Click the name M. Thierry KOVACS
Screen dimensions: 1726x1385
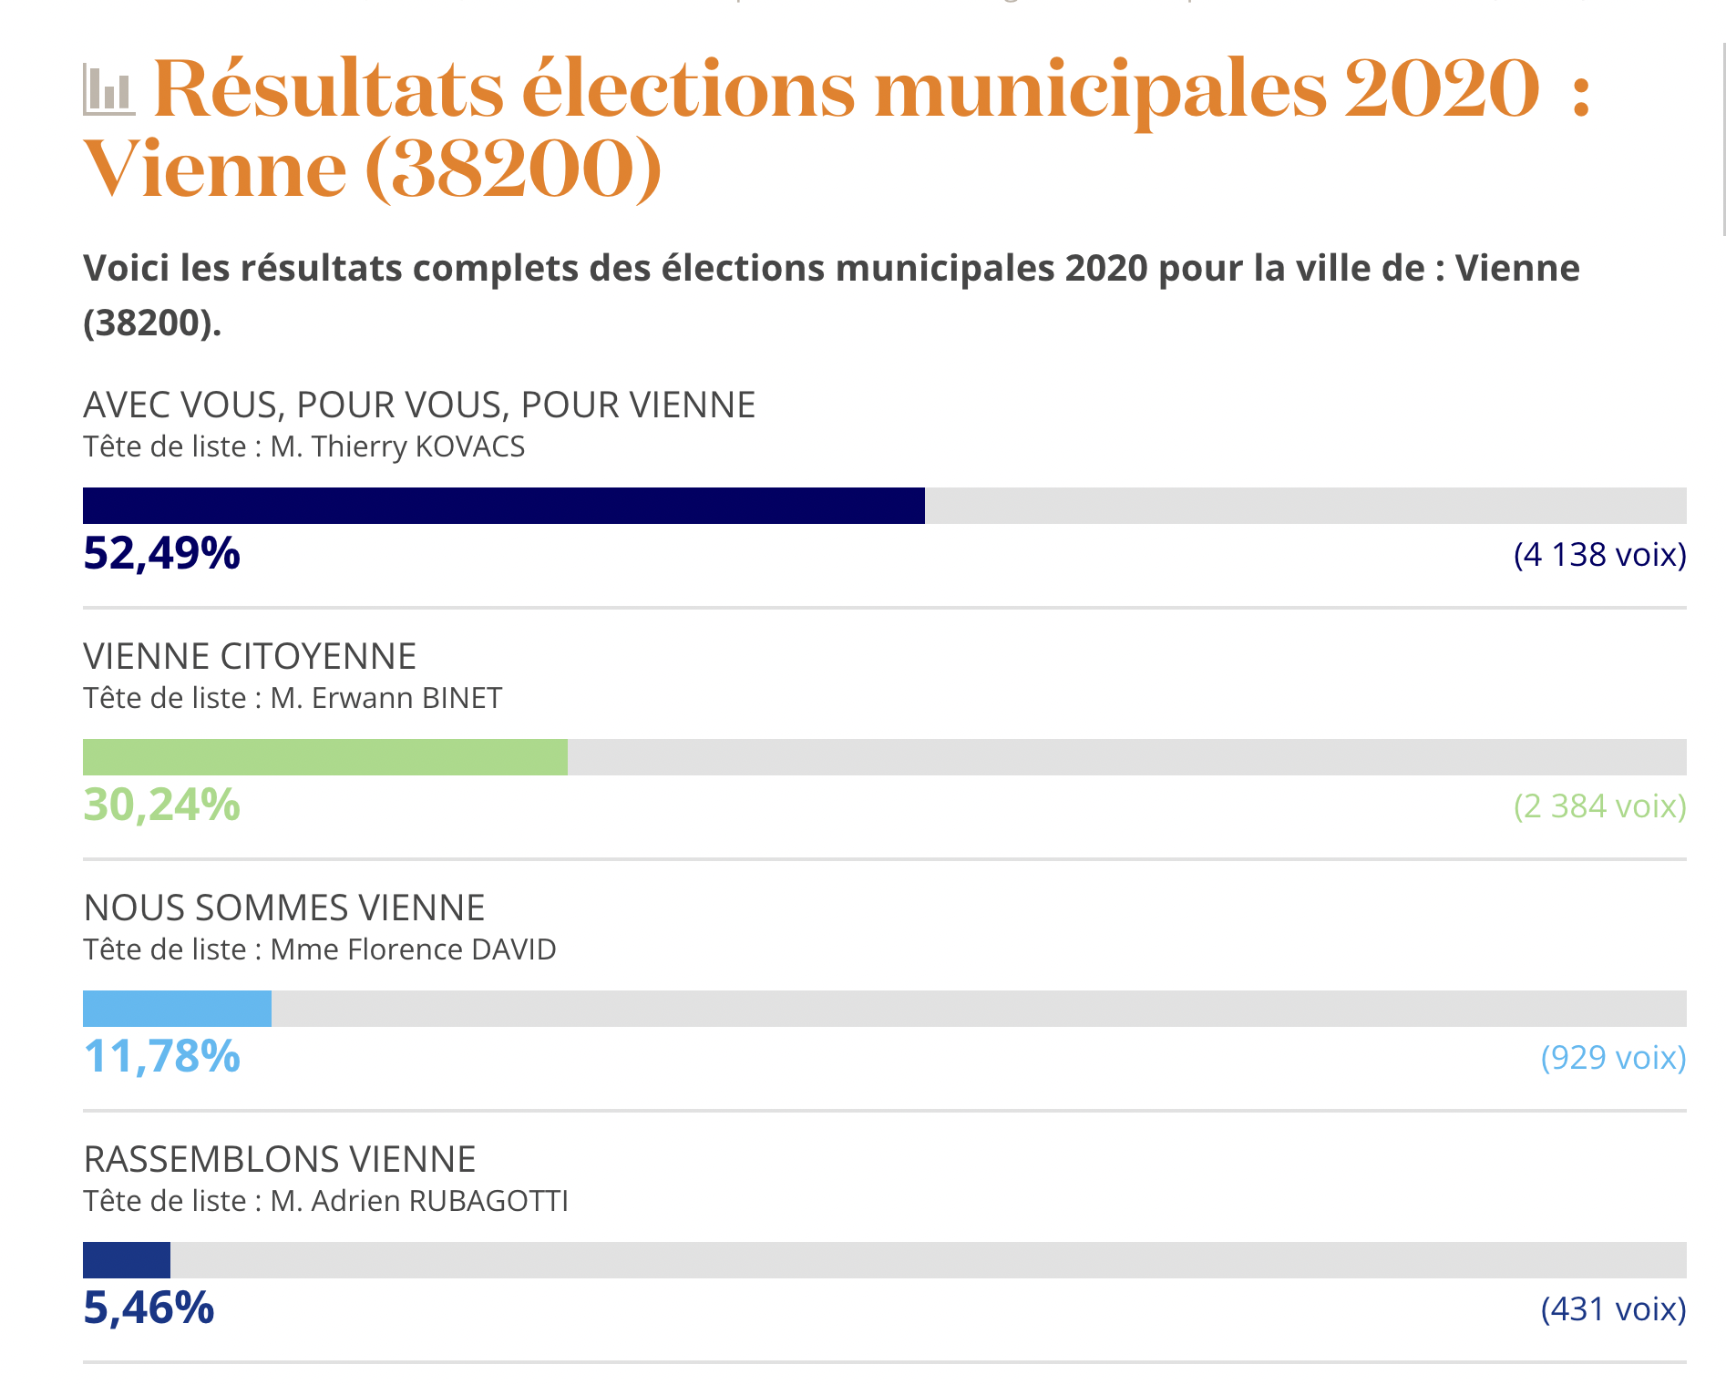click(398, 446)
